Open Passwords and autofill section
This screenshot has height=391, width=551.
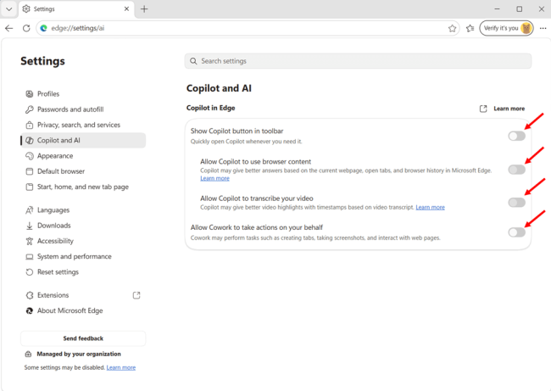[83, 109]
